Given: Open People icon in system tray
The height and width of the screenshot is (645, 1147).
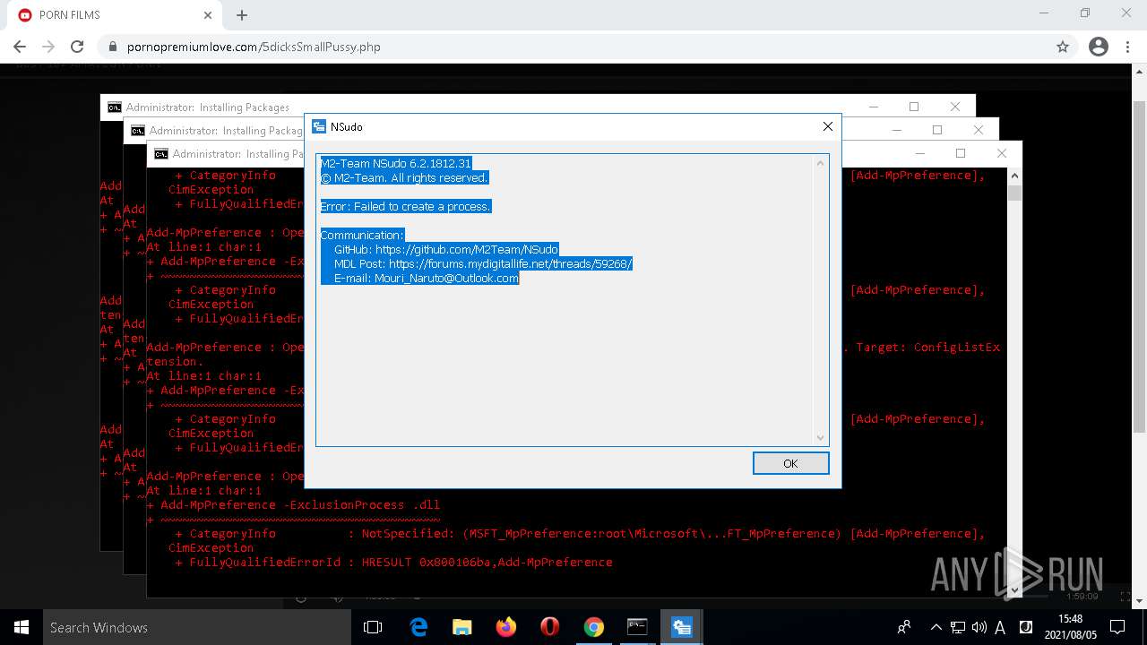Looking at the screenshot, I should (x=904, y=627).
